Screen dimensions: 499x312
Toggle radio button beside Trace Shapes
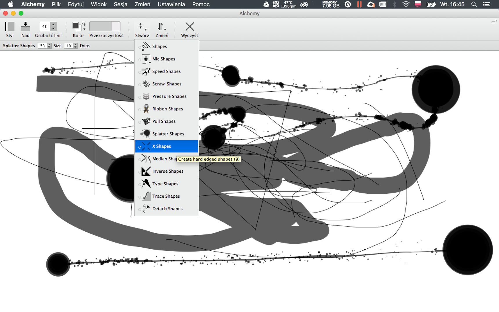tap(140, 197)
